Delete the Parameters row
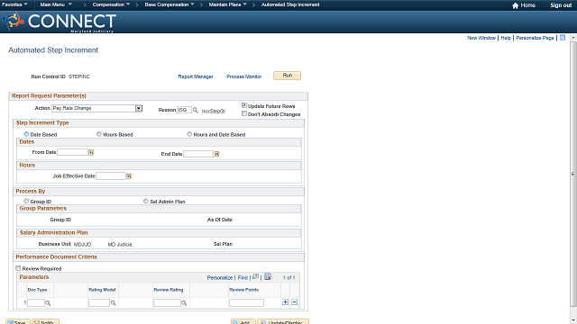Viewport: 577px width, 324px height. [295, 302]
